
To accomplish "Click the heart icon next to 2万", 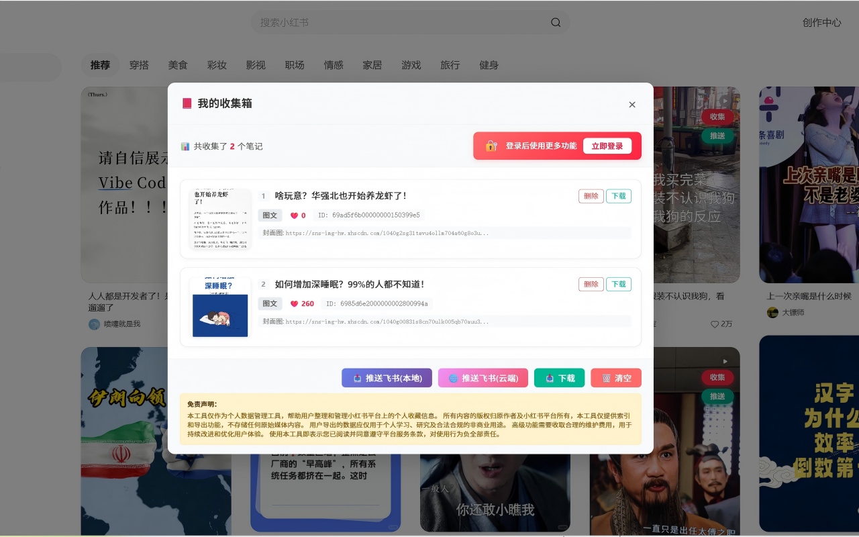I will click(x=715, y=324).
